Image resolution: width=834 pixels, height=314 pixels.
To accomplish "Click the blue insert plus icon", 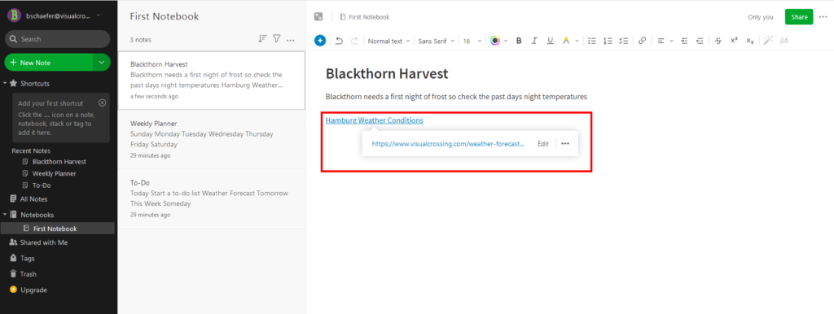I will (x=319, y=41).
